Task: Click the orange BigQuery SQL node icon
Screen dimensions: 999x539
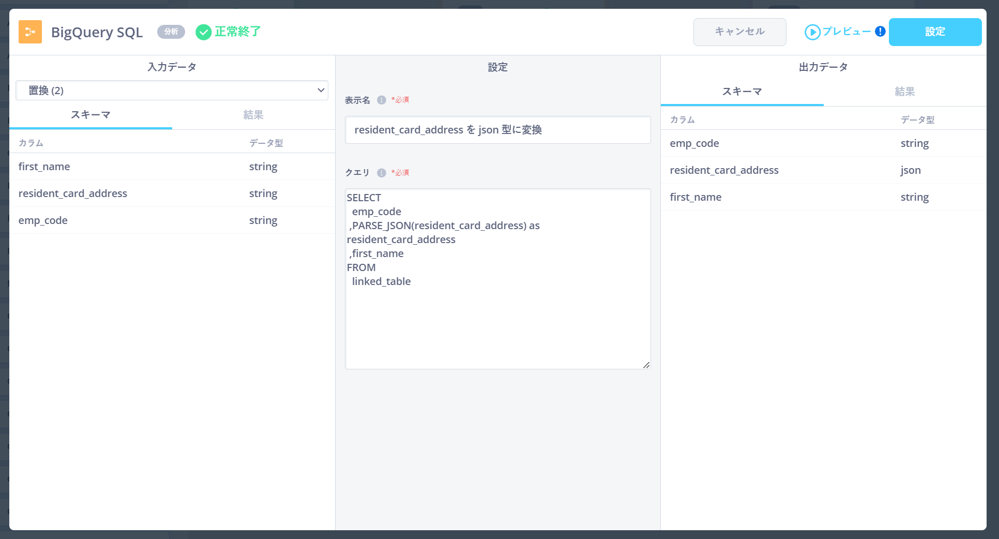Action: pyautogui.click(x=30, y=32)
